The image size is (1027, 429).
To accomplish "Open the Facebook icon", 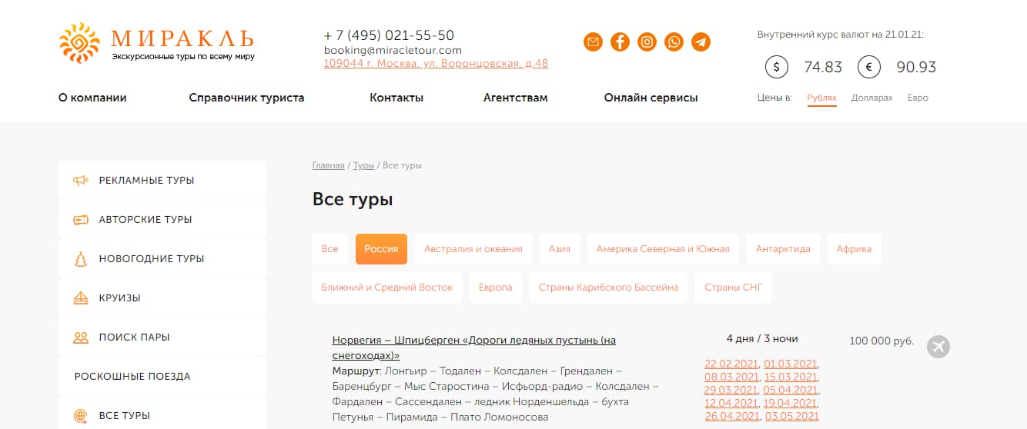I will click(x=620, y=42).
